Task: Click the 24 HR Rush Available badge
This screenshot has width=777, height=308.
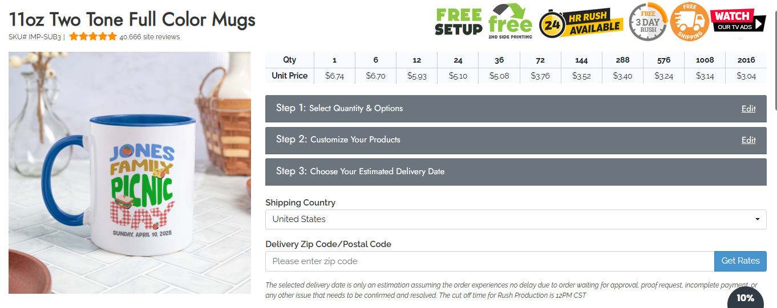Action: 581,23
